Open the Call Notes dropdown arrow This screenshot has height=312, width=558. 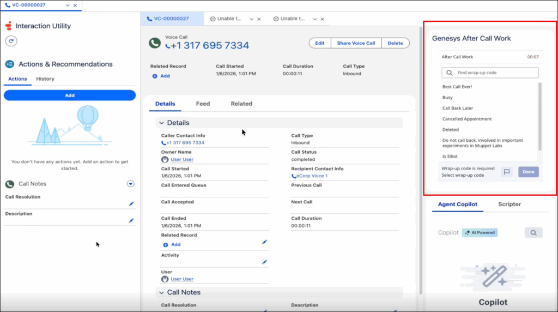[x=131, y=184]
